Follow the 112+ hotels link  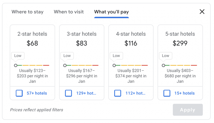135,93
